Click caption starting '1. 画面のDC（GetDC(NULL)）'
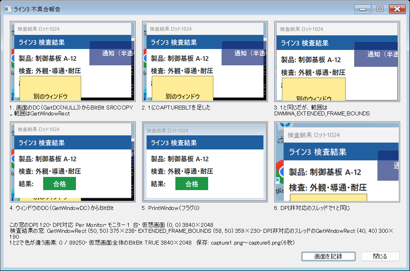Image resolution: width=410 pixels, height=271 pixels. 71,111
